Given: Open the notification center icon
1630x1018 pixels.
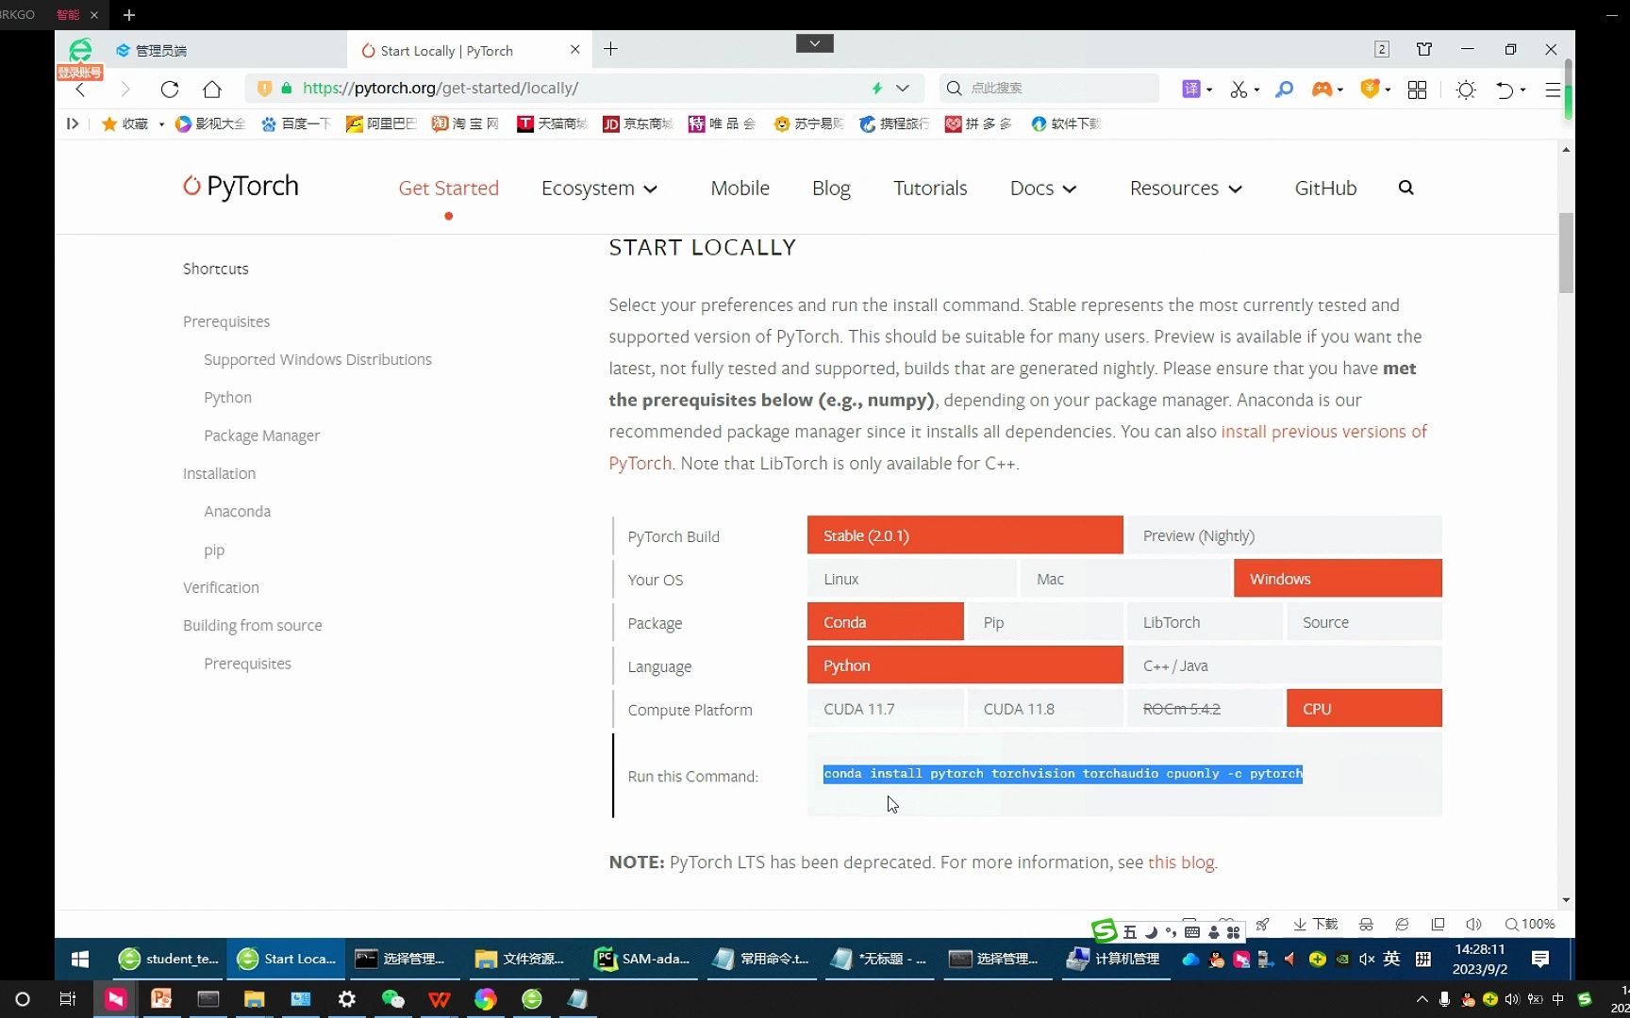Looking at the screenshot, I should (x=1540, y=959).
